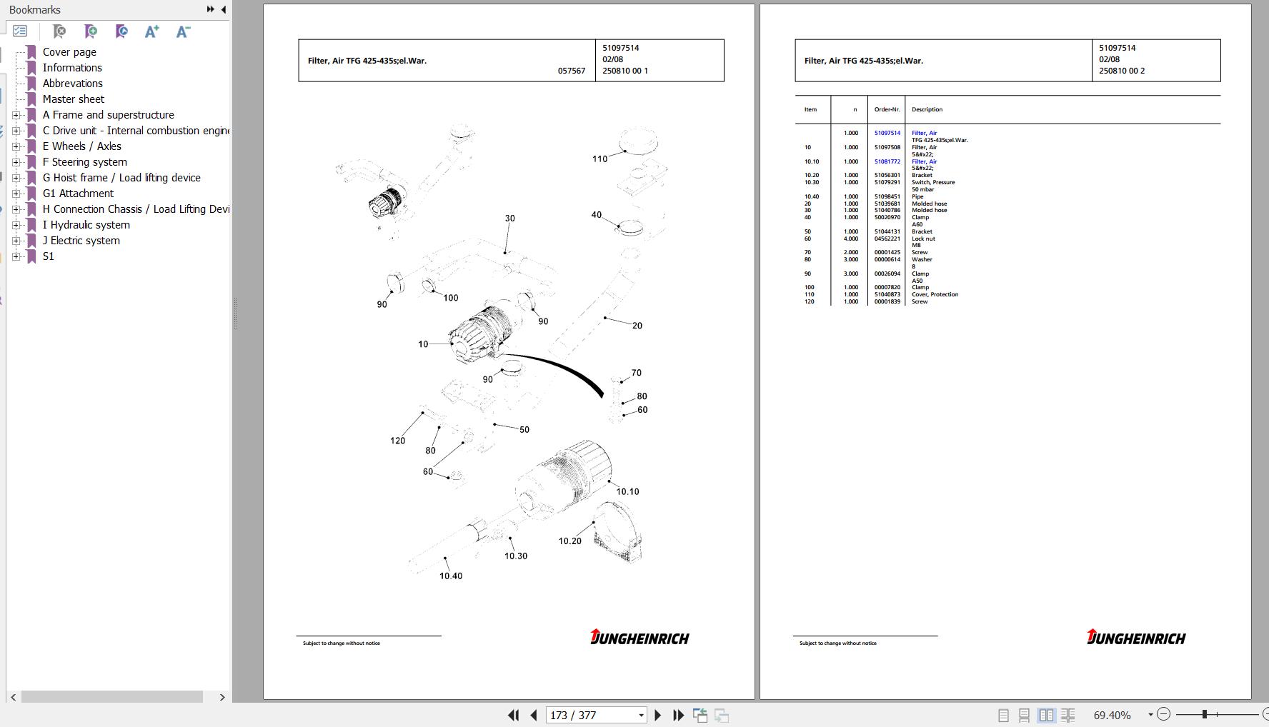Click the first blue Filter, Air description link
This screenshot has width=1269, height=727.
(924, 133)
